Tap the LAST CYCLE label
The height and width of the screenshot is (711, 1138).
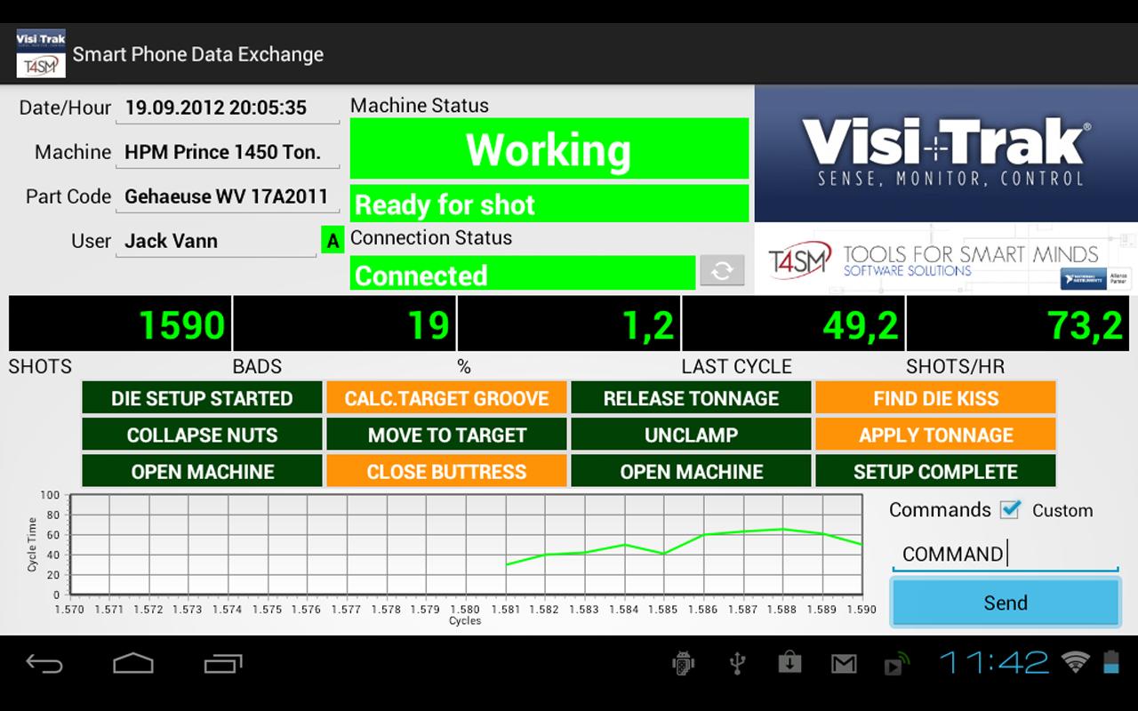736,366
